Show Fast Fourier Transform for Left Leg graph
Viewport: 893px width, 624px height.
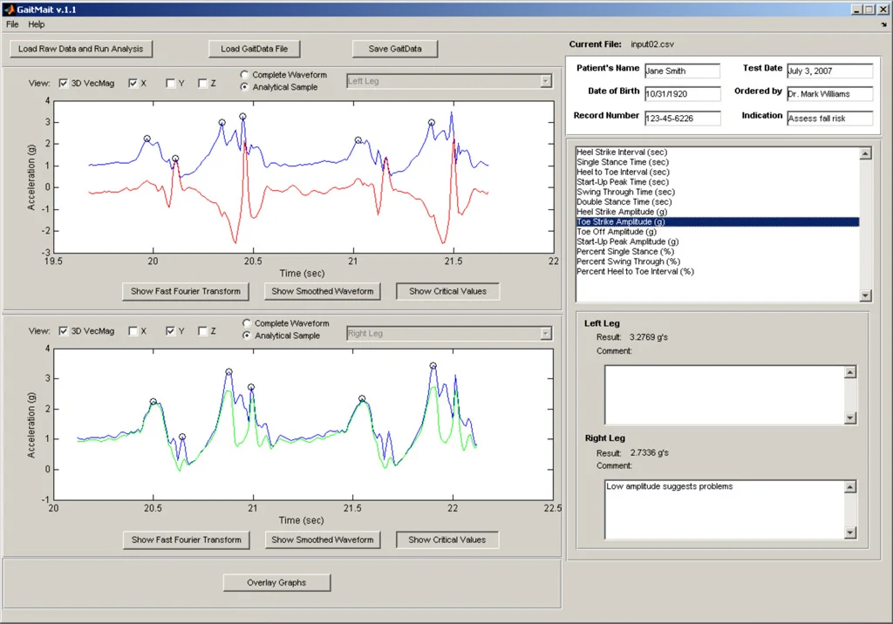click(x=186, y=291)
